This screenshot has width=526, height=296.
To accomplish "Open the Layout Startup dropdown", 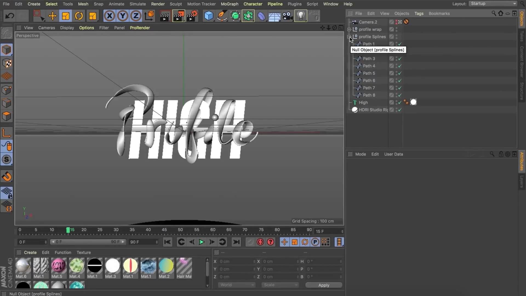I will tap(493, 4).
